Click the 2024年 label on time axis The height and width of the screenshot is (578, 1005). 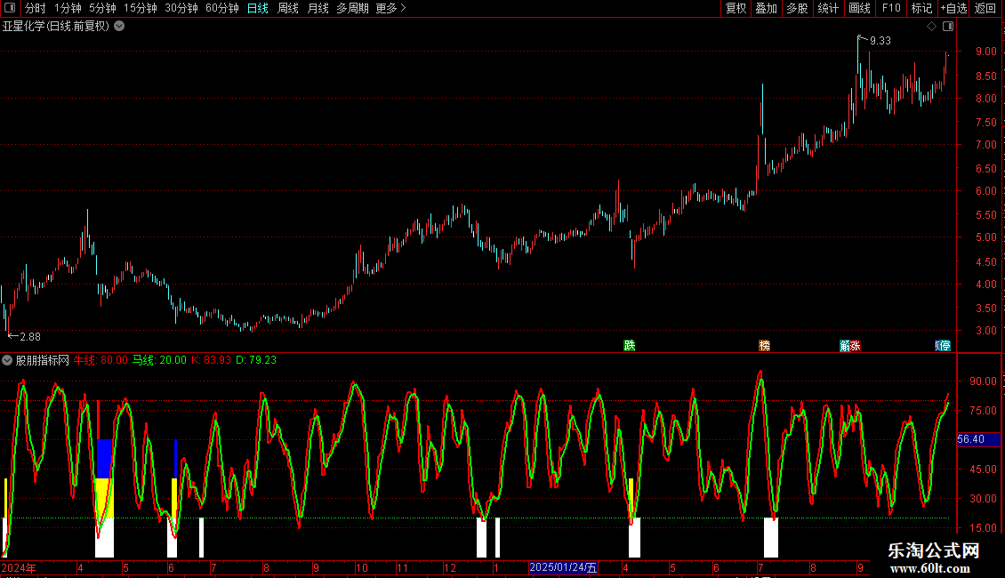(x=19, y=567)
